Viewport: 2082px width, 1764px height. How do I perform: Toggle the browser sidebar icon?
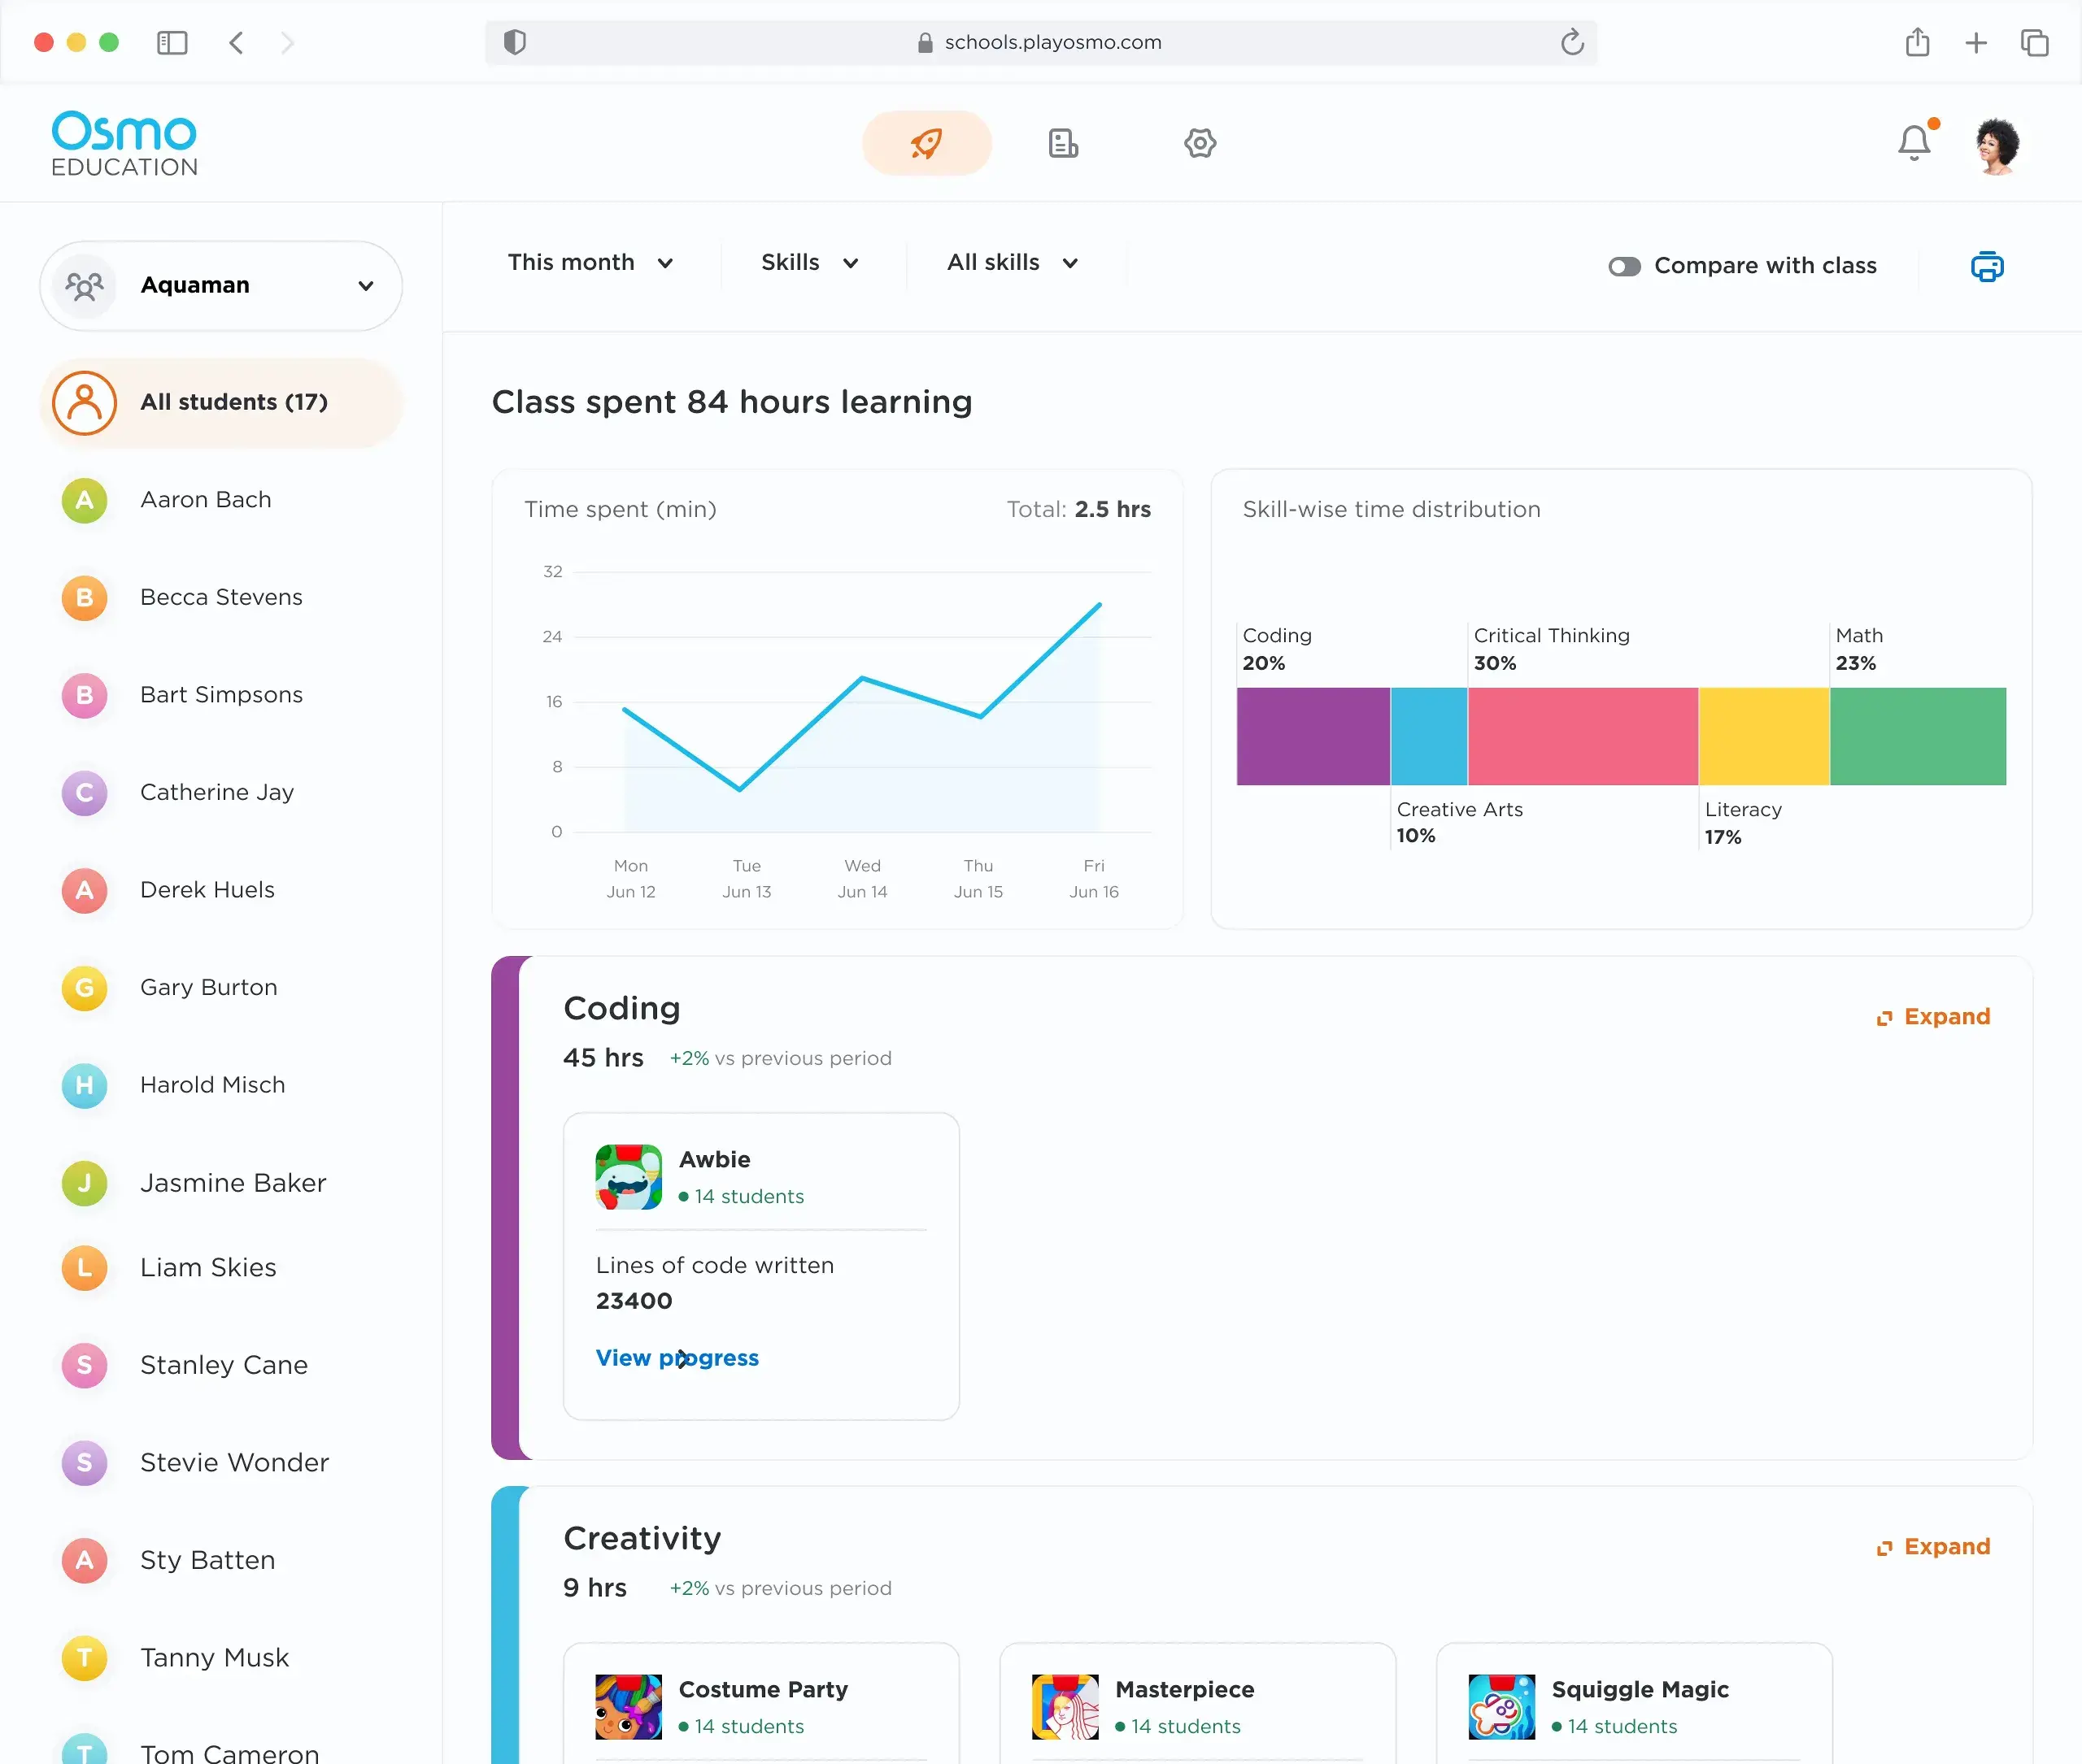click(172, 42)
